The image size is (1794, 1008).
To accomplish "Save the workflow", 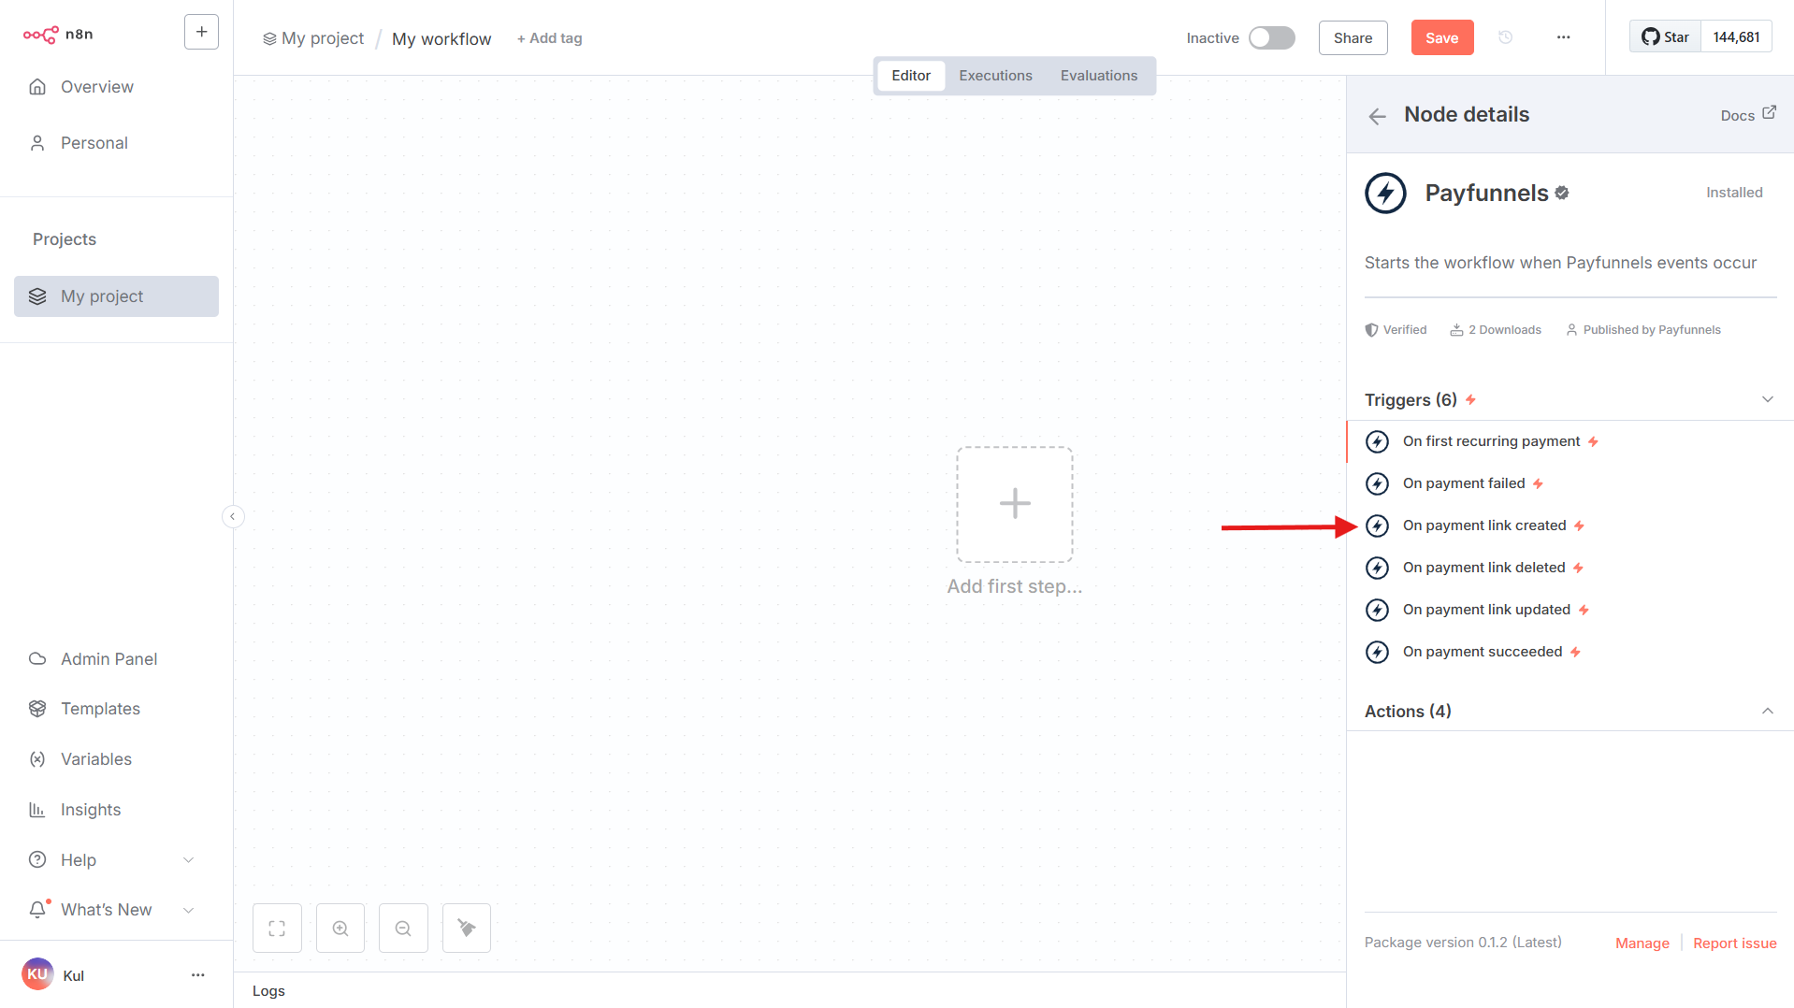I will [1441, 37].
